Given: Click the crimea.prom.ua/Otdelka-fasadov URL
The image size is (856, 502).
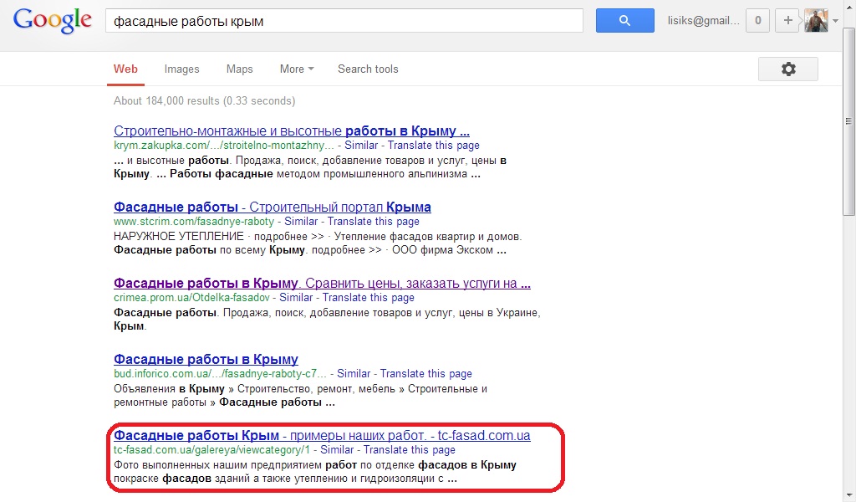Looking at the screenshot, I should [191, 298].
